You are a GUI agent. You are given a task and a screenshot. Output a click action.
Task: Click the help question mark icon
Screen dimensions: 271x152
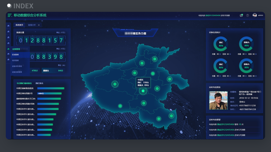click(247, 15)
